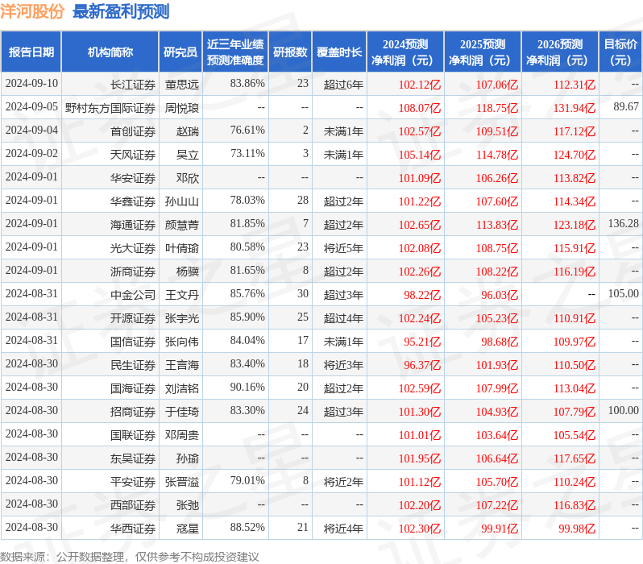
Task: Click the 最新盈利预测 heading
Action: 121,11
